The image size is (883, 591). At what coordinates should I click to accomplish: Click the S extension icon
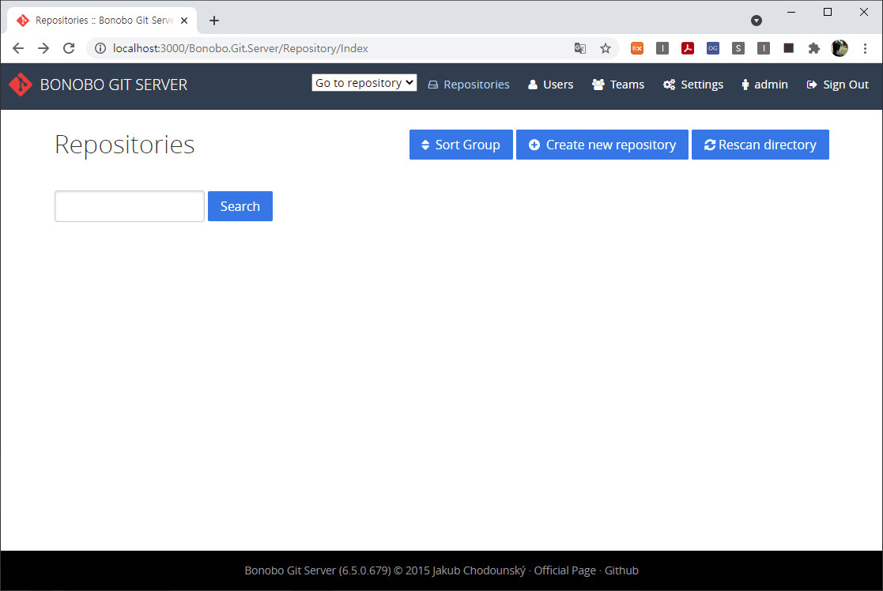point(738,48)
